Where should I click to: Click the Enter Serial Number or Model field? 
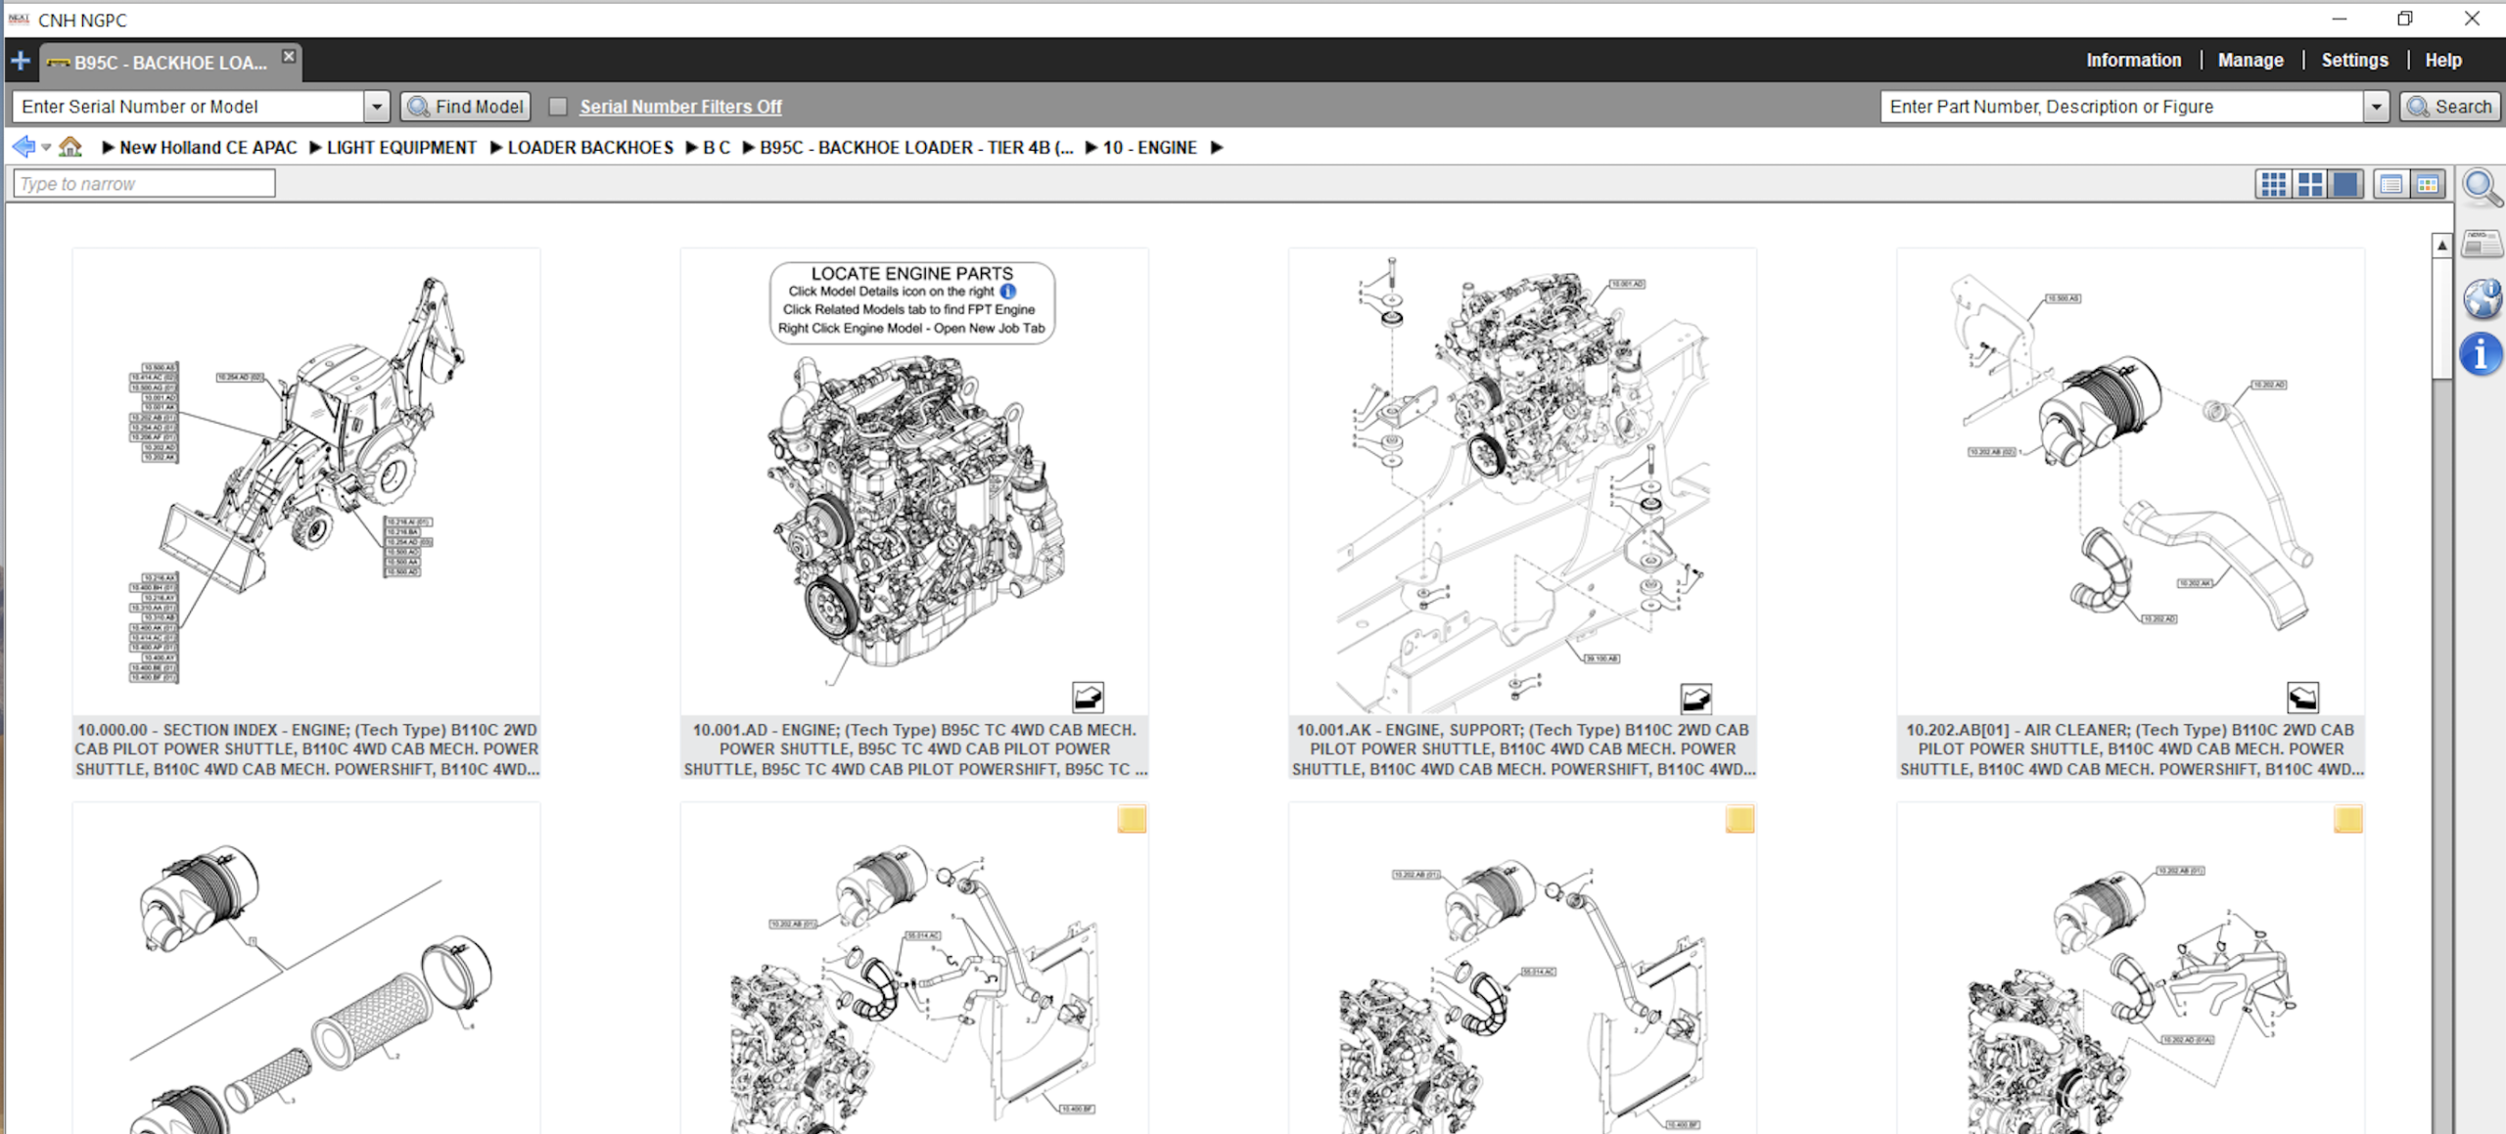coord(188,107)
